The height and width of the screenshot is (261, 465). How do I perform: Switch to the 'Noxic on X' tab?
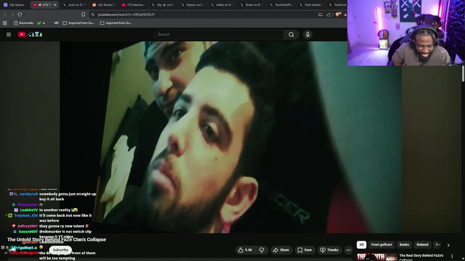(251, 5)
